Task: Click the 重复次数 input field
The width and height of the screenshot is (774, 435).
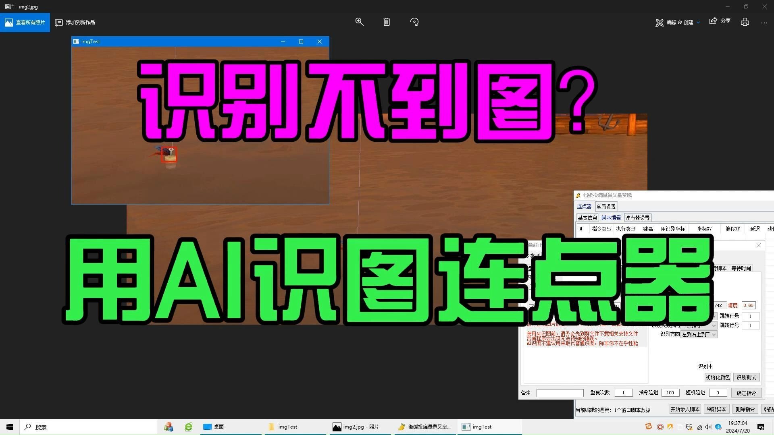Action: tap(623, 393)
